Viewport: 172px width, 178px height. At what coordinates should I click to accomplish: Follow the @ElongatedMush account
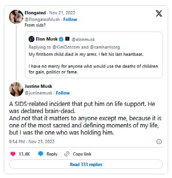(70, 20)
